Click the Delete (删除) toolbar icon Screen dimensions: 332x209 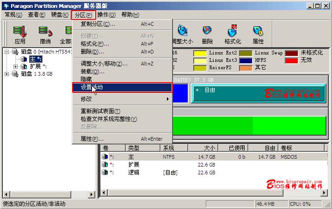pos(207,30)
